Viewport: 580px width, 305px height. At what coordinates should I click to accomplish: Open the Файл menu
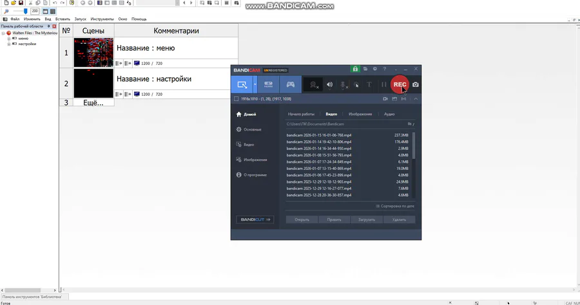15,19
